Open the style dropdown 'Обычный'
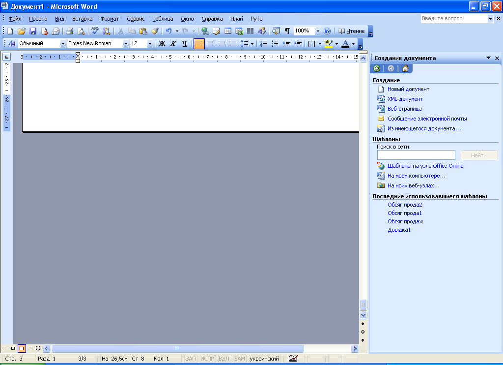Image resolution: width=503 pixels, height=365 pixels. 63,44
